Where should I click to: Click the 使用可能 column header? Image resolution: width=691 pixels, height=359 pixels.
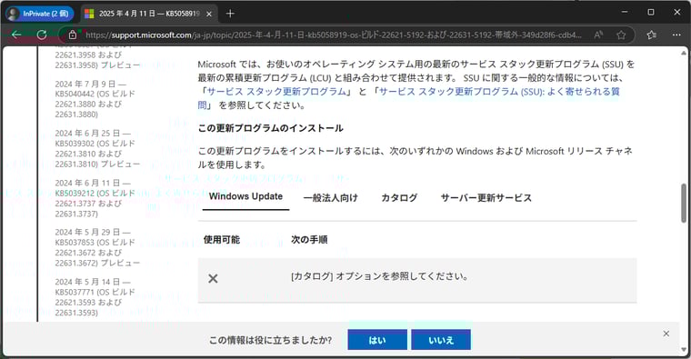coord(221,240)
